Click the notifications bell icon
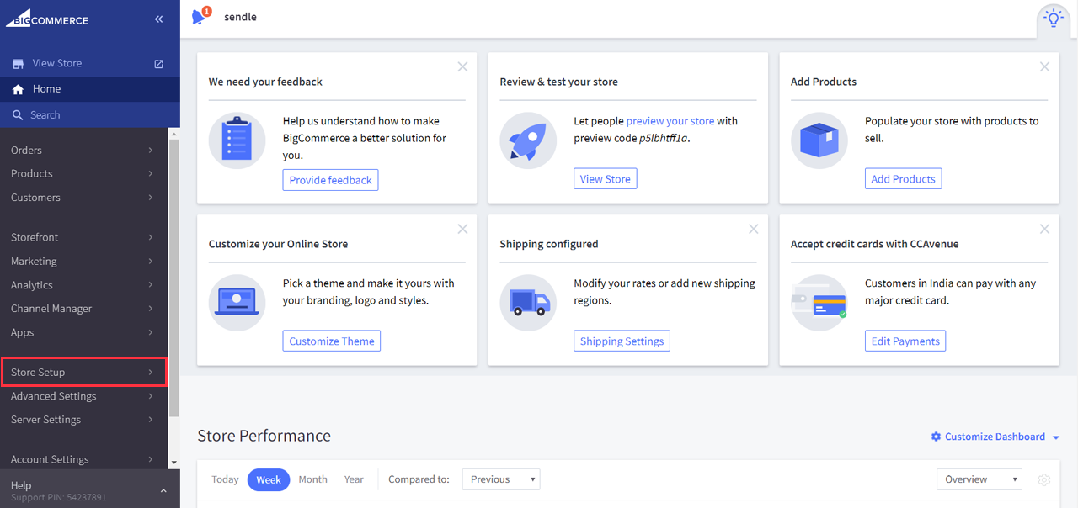The height and width of the screenshot is (508, 1078). pos(200,17)
